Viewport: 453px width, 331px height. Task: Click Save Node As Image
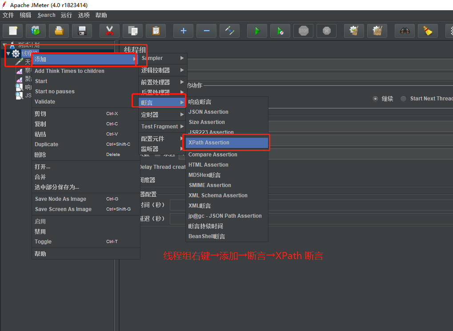pos(86,199)
